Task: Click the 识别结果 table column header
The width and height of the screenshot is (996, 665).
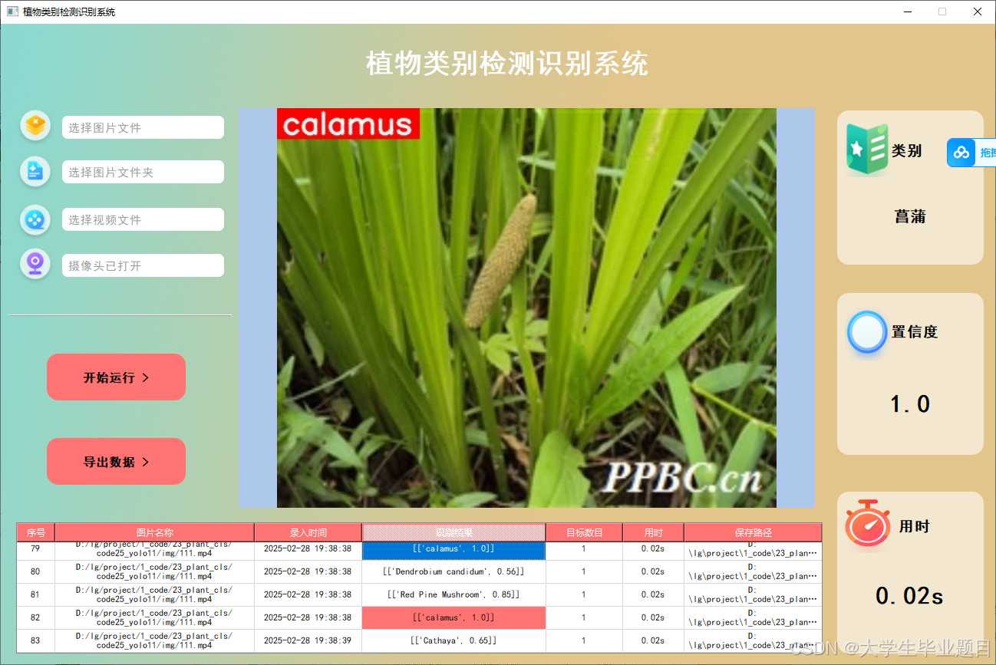Action: [x=453, y=532]
